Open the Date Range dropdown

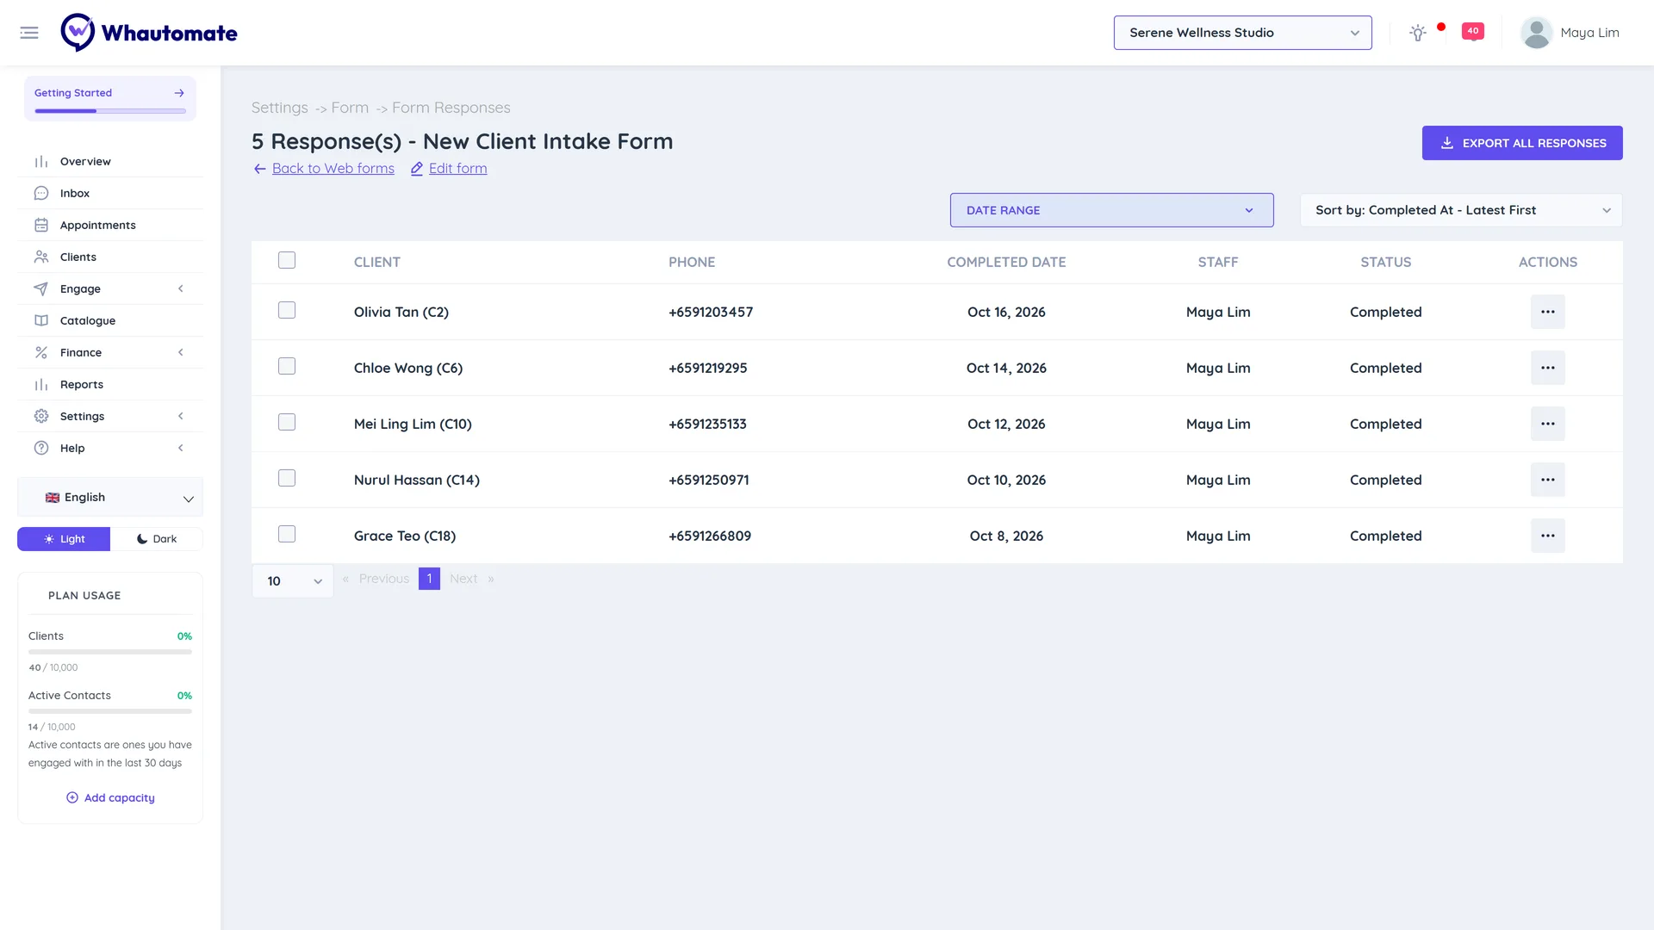coord(1111,210)
